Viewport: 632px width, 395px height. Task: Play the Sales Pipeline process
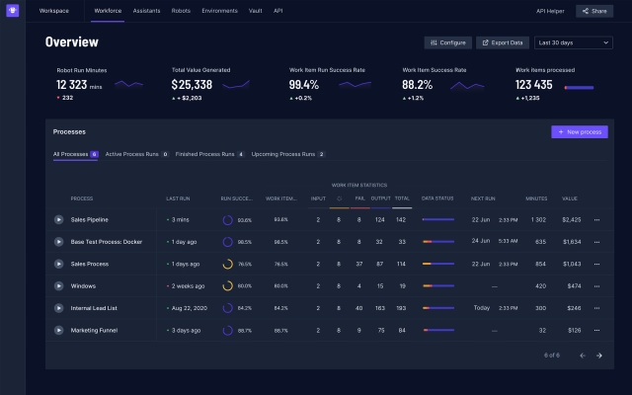click(59, 219)
